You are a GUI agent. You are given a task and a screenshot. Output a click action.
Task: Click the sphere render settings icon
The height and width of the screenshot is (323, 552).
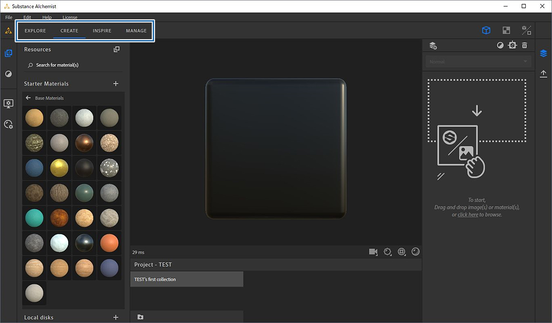click(x=415, y=252)
